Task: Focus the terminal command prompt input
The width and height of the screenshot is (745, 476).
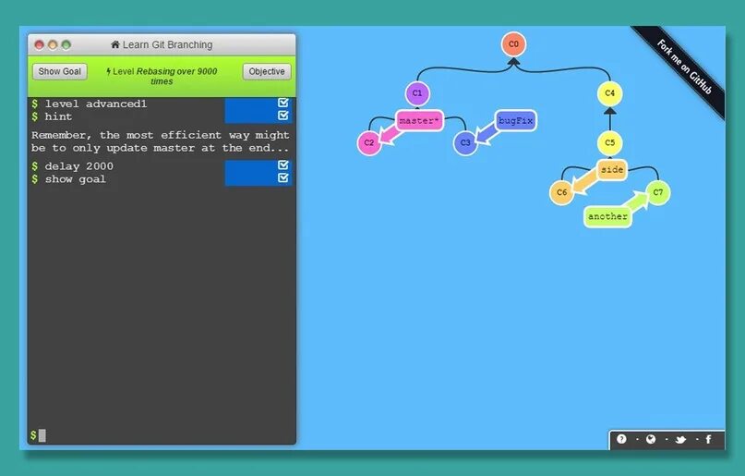Action: coord(162,435)
